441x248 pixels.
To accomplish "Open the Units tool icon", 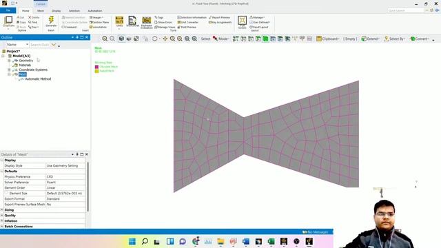I will pos(119,20).
